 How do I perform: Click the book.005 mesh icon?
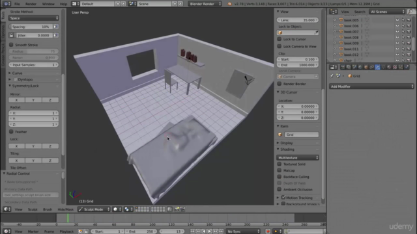pyautogui.click(x=341, y=20)
